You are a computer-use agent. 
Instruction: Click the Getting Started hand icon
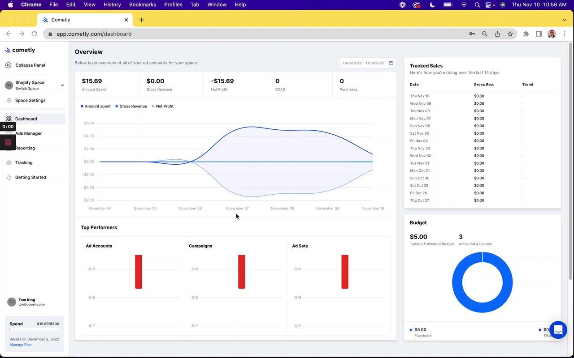[9, 178]
